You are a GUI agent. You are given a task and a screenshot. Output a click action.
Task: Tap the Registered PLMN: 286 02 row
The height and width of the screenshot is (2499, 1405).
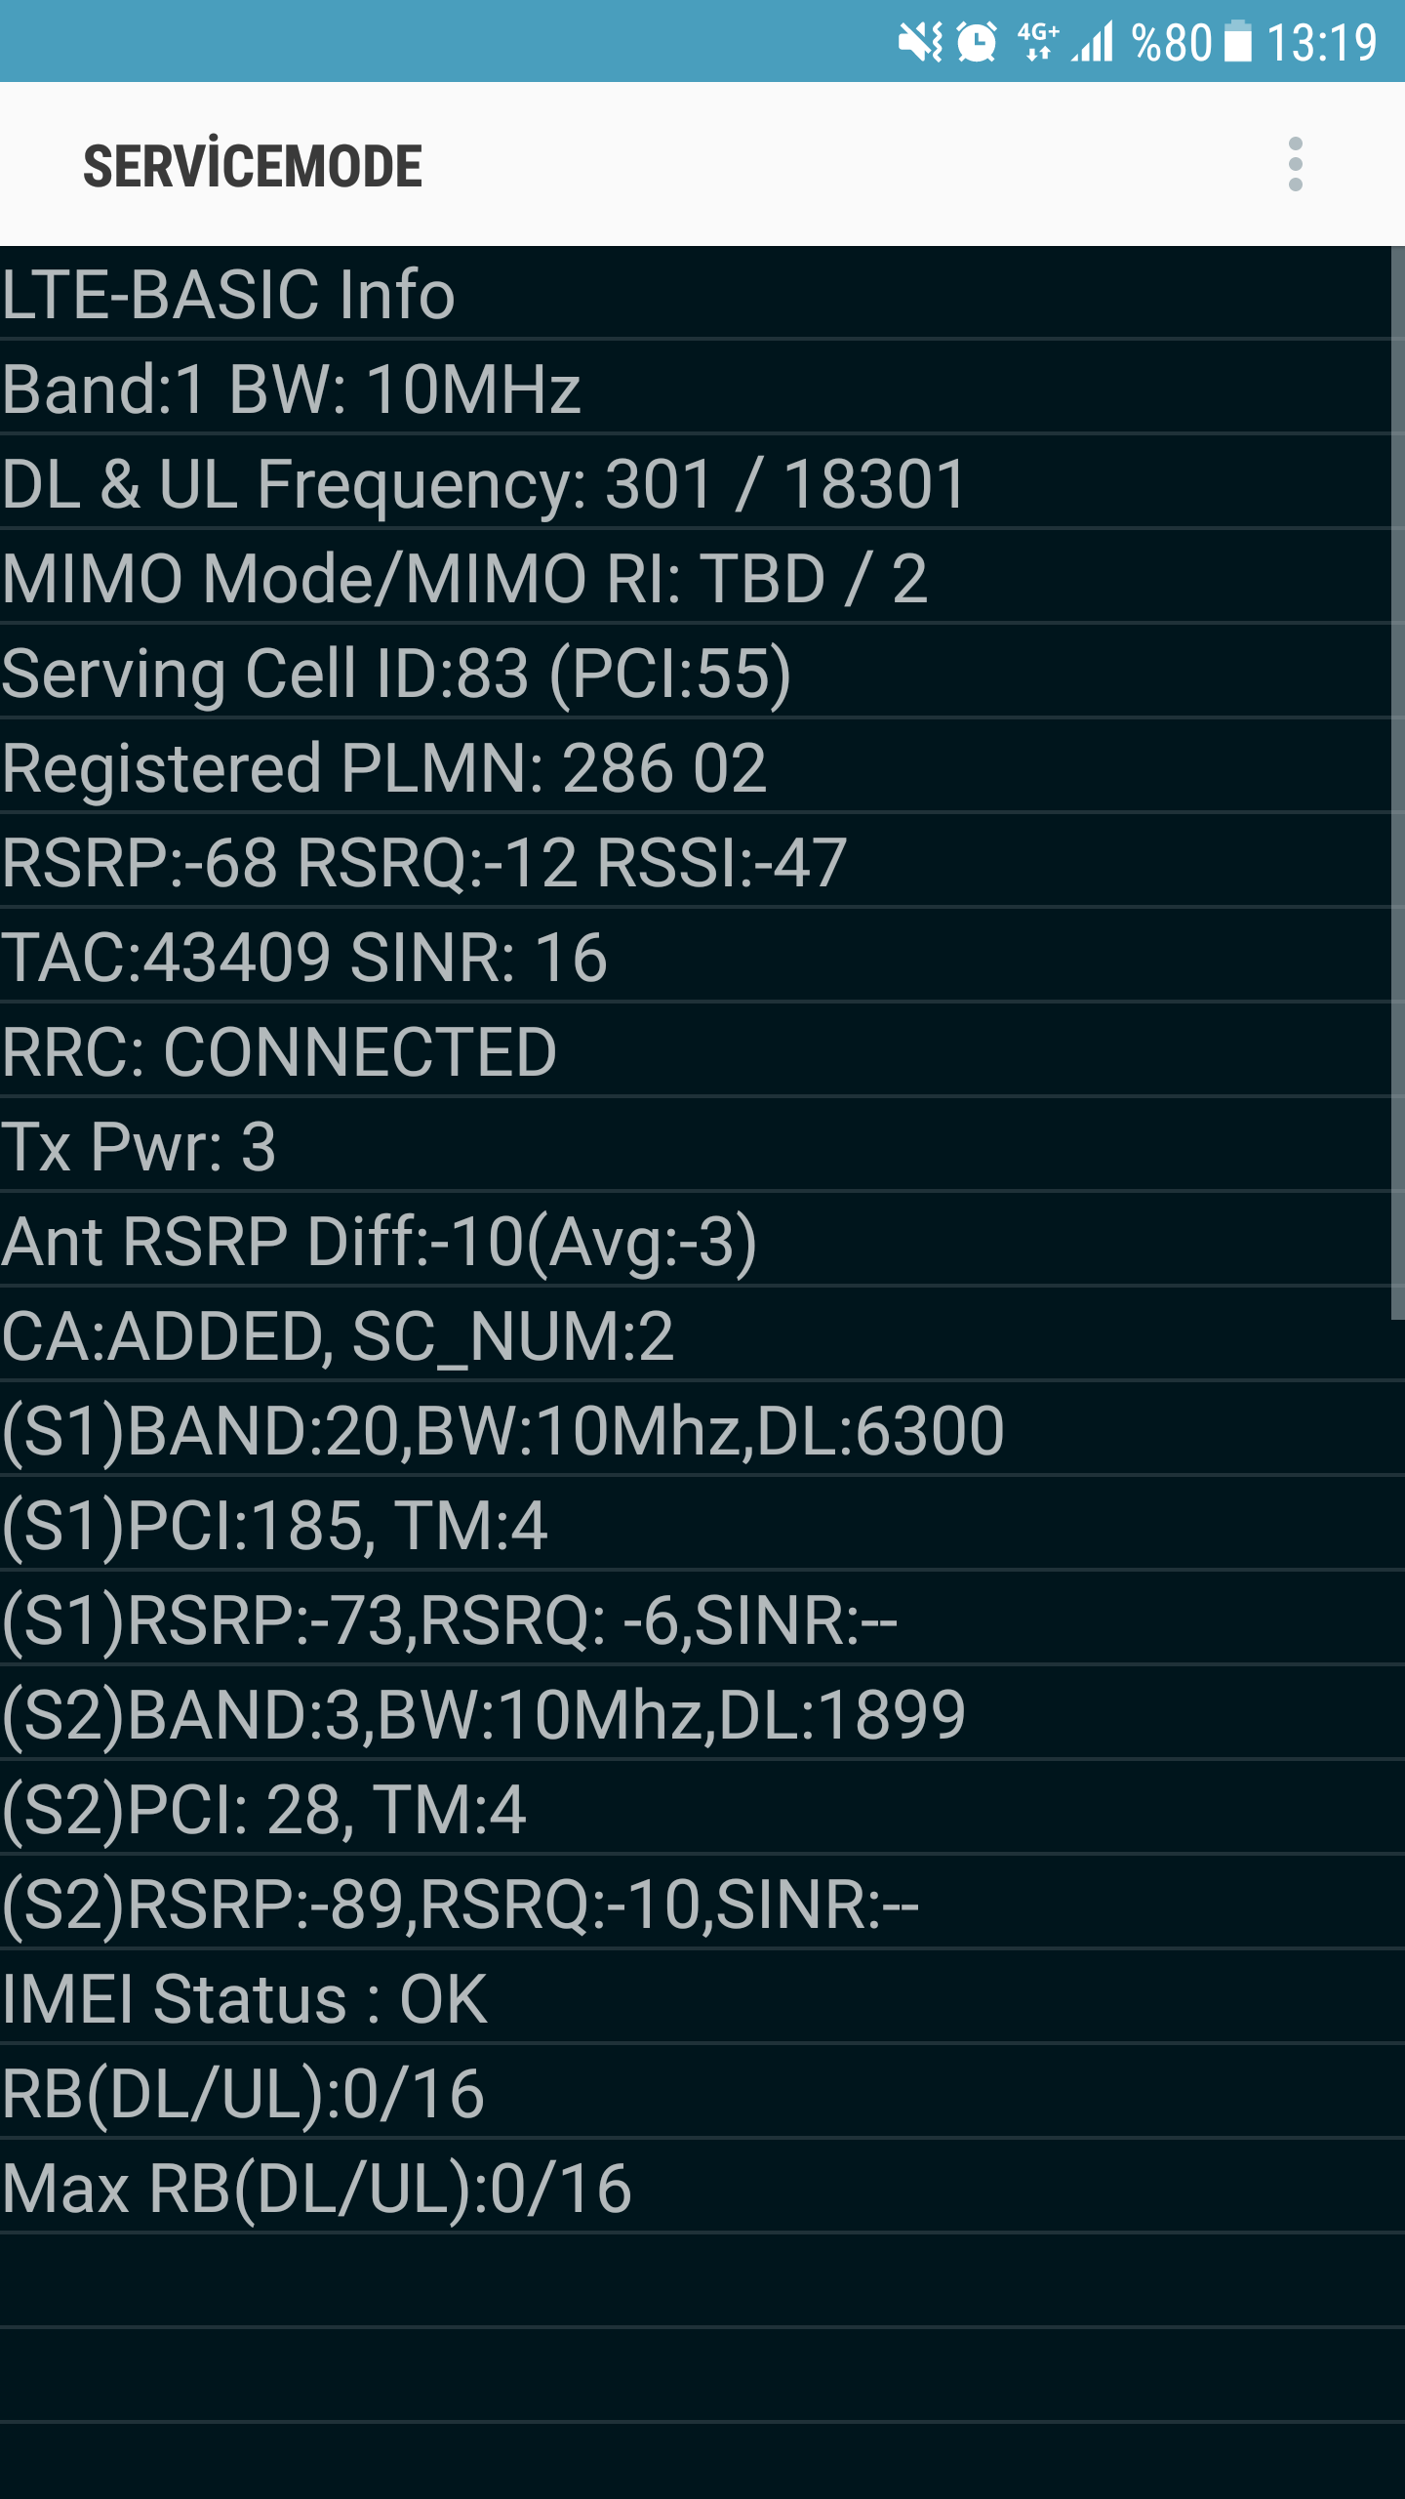(x=695, y=766)
